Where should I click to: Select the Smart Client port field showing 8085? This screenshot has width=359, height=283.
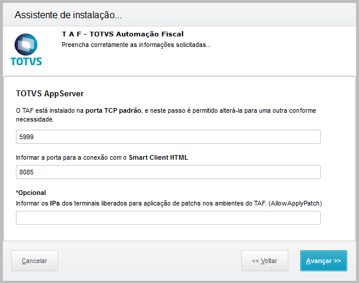pyautogui.click(x=168, y=172)
